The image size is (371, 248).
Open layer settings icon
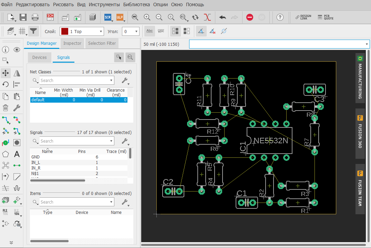11,31
